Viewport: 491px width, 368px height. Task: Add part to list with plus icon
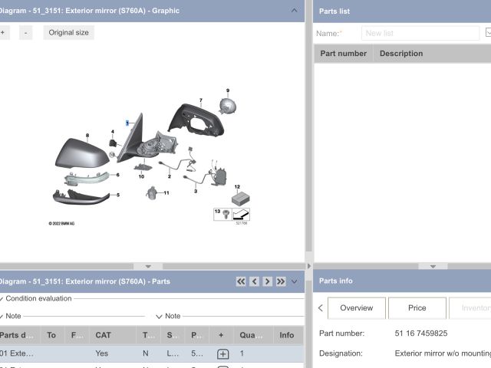tap(222, 354)
